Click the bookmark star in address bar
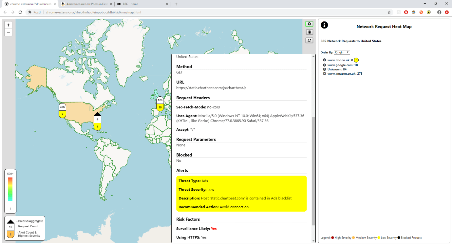 (x=389, y=12)
